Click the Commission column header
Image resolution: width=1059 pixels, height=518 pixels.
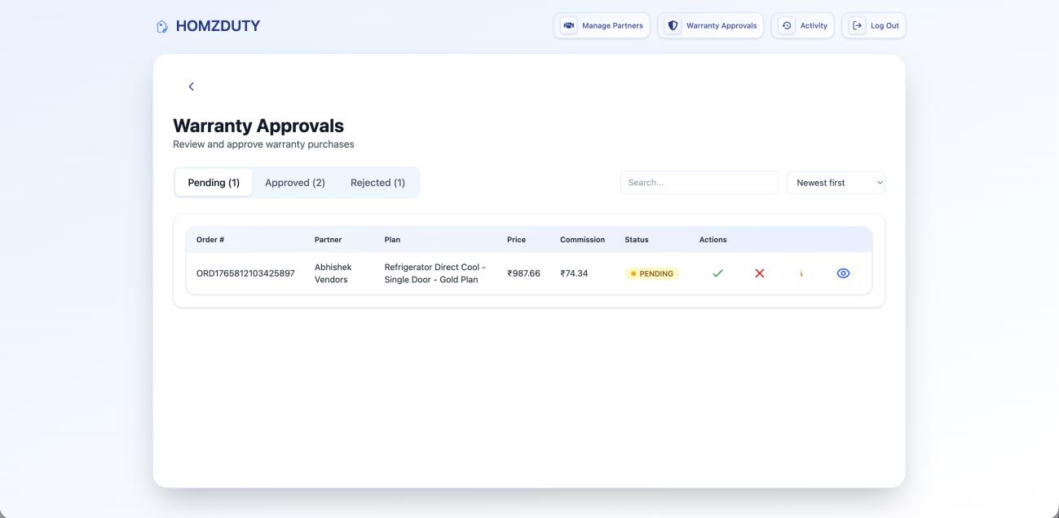coord(582,240)
